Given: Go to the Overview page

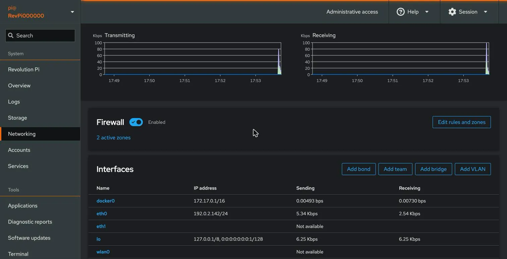Looking at the screenshot, I should point(40,86).
